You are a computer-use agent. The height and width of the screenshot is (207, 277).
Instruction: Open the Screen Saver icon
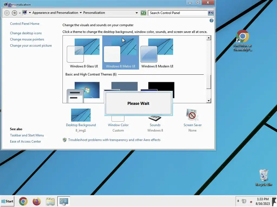pyautogui.click(x=192, y=115)
